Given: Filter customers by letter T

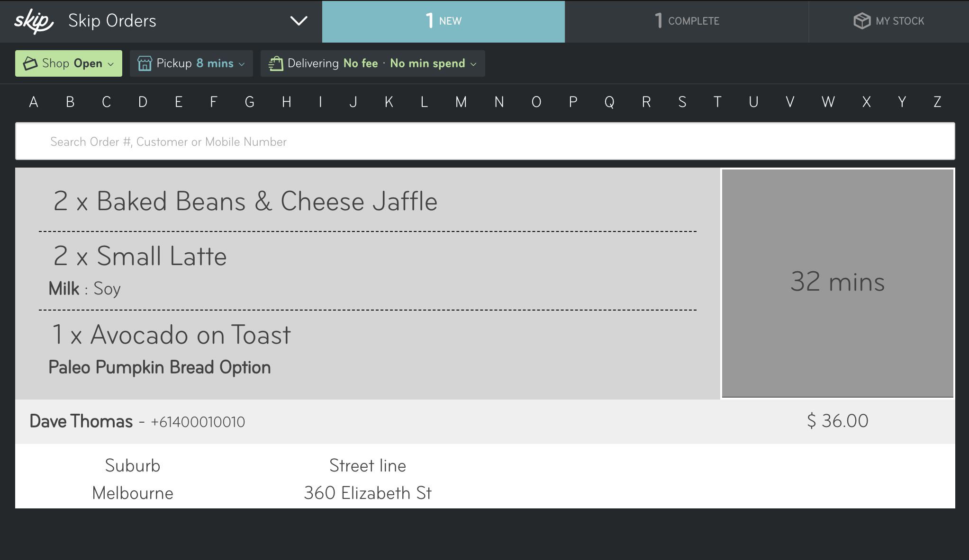Looking at the screenshot, I should 717,102.
